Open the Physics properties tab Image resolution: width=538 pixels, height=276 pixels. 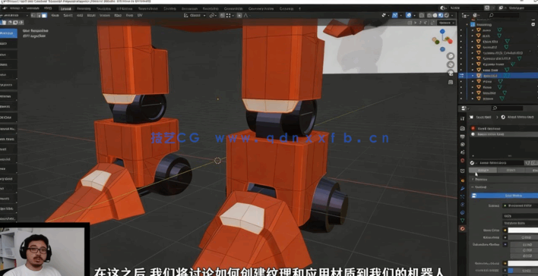[462, 205]
